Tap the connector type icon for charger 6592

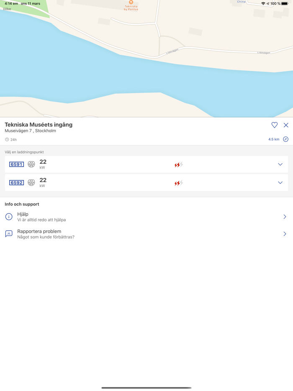pos(31,183)
